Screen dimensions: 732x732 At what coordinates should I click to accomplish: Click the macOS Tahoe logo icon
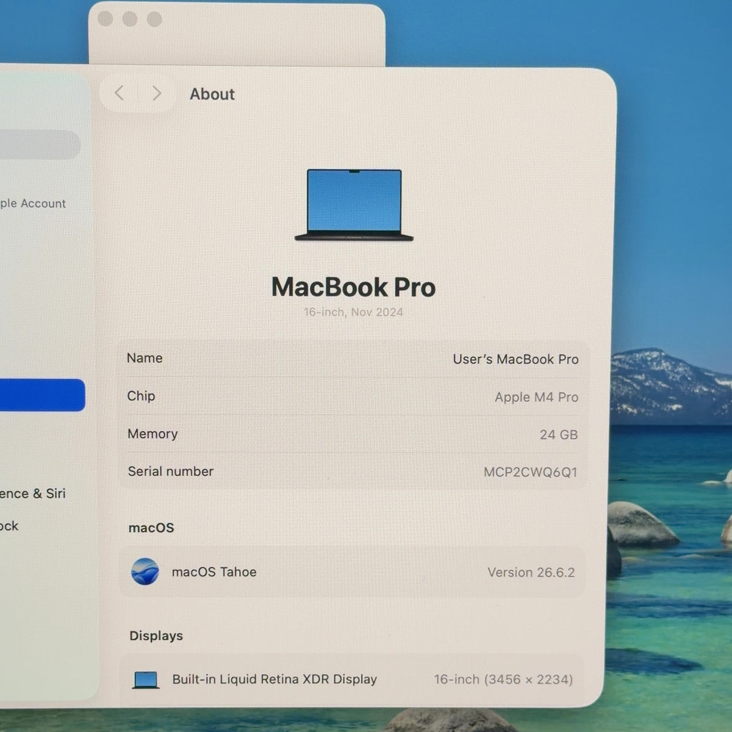coord(145,572)
